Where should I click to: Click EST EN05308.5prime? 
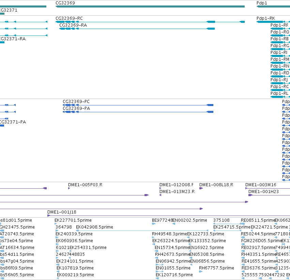coord(207,254)
